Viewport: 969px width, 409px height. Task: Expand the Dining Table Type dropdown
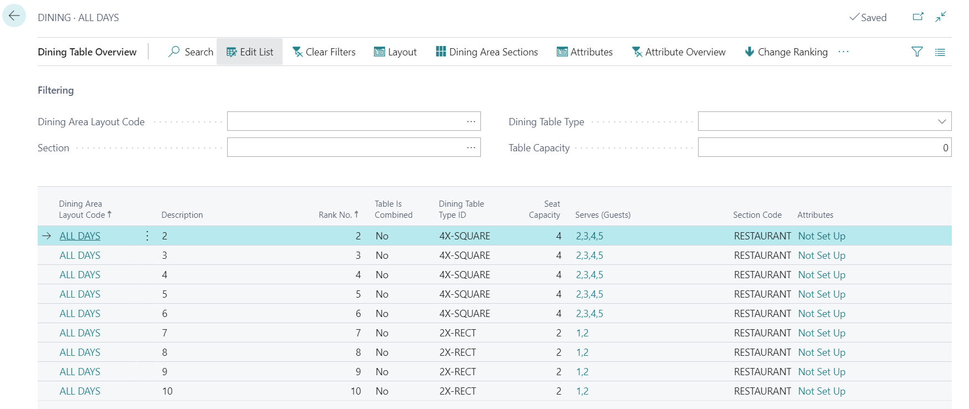[x=941, y=121]
